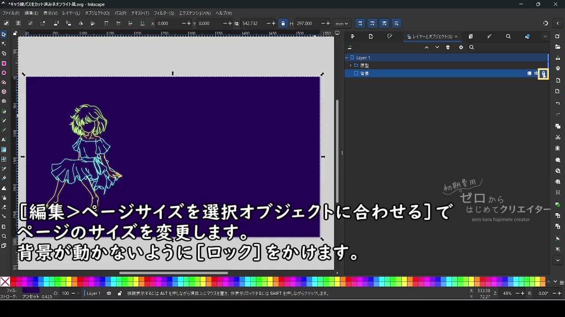Pick the Text tool in toolbox
This screenshot has height=317, width=565.
pyautogui.click(x=4, y=140)
